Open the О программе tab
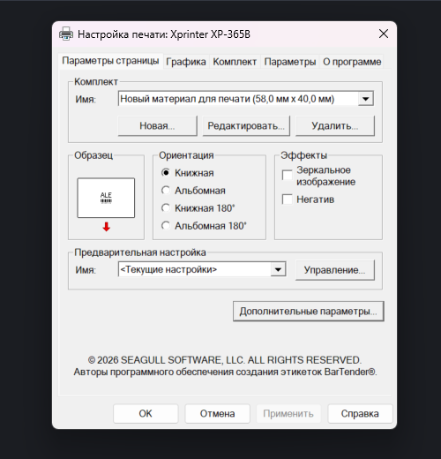441x459 pixels. [x=352, y=62]
